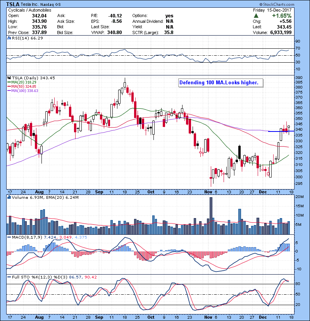Screen dimensions: 310x321
Task: Click the green up-arrow change indicator
Action: pos(256,15)
